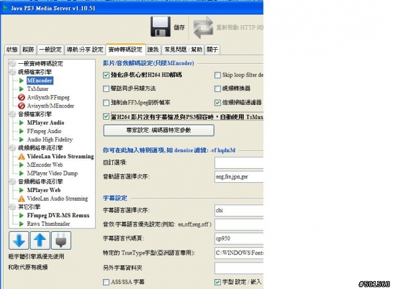This screenshot has height=289, width=393.
Task: Click the 儲存 label
Action: click(x=179, y=27)
